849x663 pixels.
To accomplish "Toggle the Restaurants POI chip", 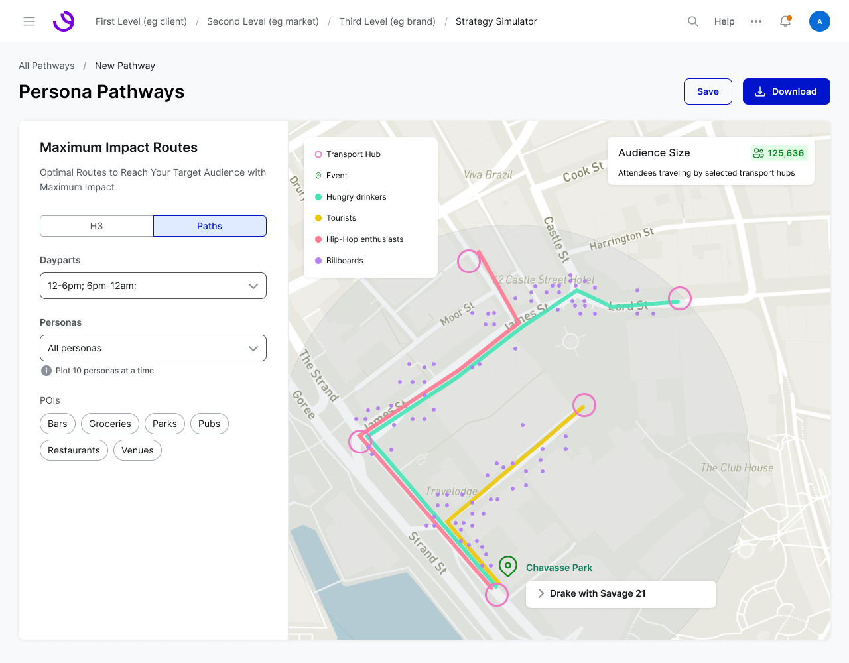I will 74,450.
